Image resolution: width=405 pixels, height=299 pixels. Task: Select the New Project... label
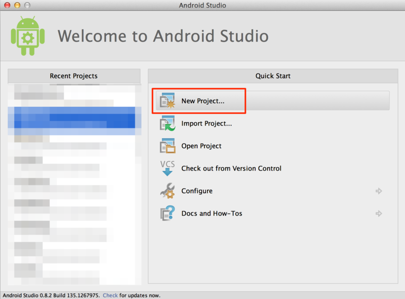click(203, 101)
